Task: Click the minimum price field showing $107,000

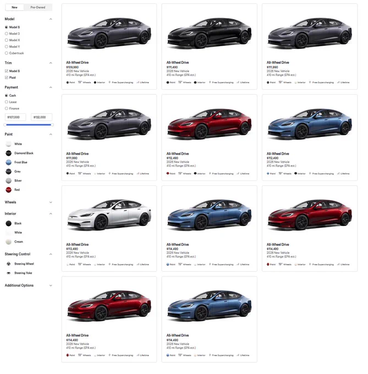Action: point(15,117)
